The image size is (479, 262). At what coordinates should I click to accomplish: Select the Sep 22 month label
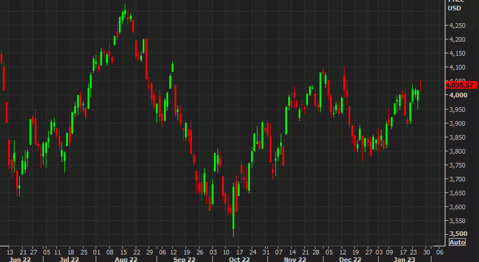tap(184, 259)
